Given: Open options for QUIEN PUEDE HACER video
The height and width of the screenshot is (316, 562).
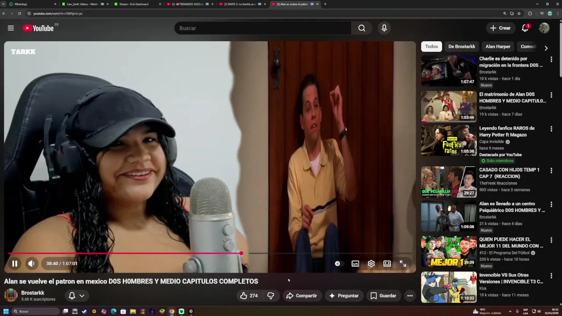Looking at the screenshot, I should tap(551, 241).
